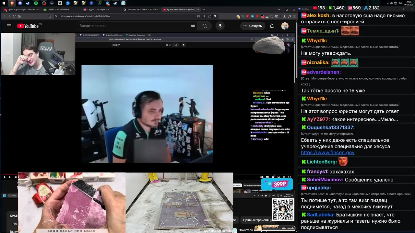Click the Miracle Rug cleaning video overlay
Viewport: 415px width, 233px height.
click(179, 203)
